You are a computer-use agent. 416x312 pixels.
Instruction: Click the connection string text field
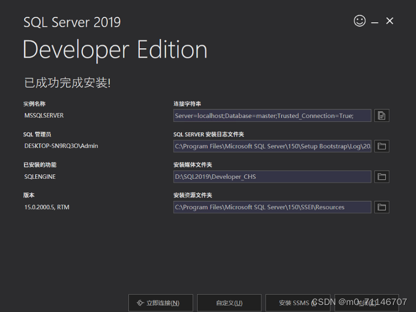click(272, 115)
